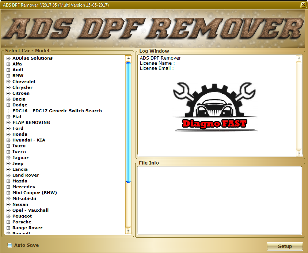Select the Ford entry

coord(18,128)
